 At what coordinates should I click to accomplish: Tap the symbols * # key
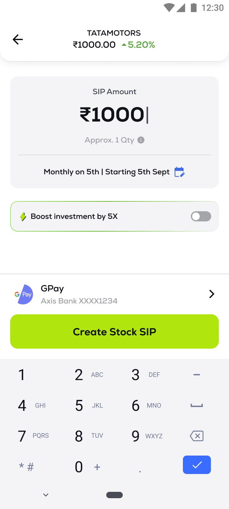26,467
